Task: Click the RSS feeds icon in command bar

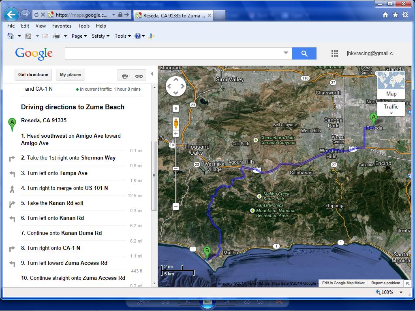Action: pyautogui.click(x=28, y=36)
